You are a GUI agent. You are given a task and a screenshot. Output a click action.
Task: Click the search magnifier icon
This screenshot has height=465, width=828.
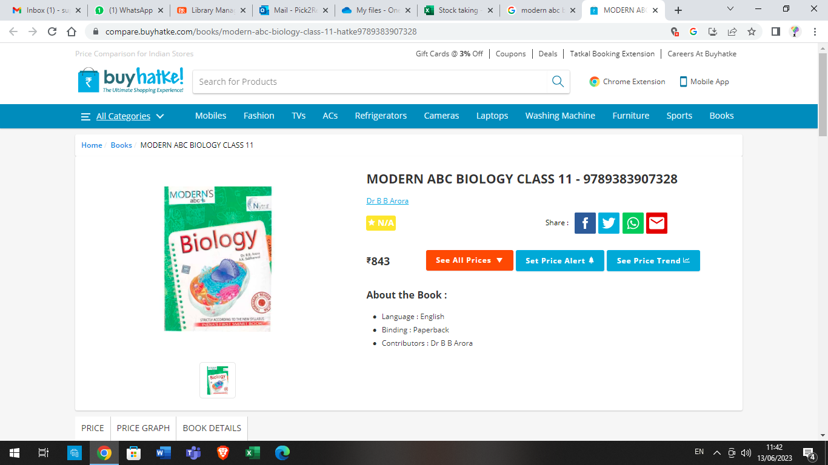click(x=558, y=82)
